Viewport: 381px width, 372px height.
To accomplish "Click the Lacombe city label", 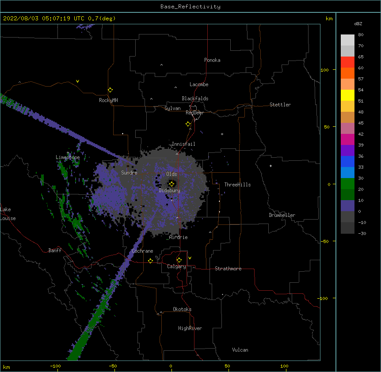I will [199, 84].
